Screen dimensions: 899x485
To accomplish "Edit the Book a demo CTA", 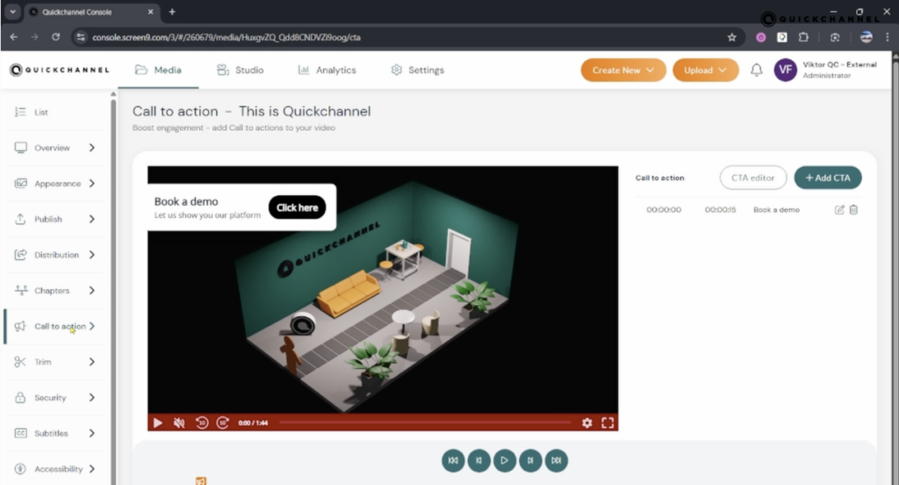I will point(839,209).
